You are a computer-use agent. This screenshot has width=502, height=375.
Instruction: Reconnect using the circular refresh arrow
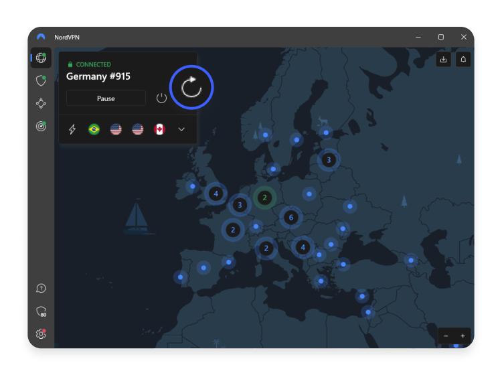[x=191, y=87]
